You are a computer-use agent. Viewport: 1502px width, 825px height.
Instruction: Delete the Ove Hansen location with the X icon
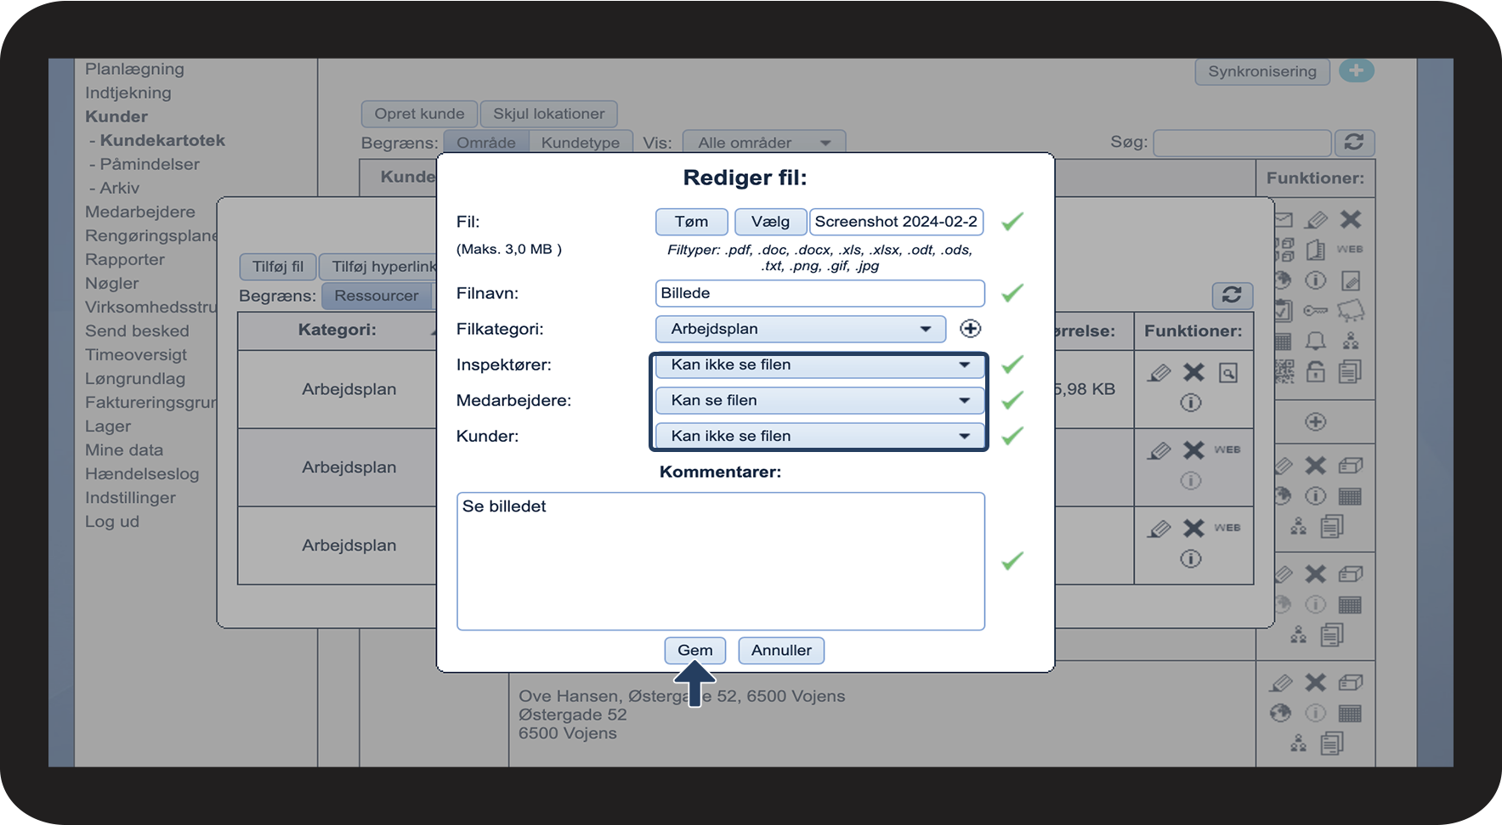click(x=1316, y=682)
